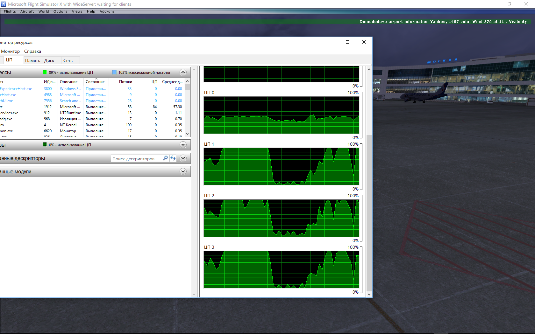Screen dimensions: 535x334
Task: Open the Сеть tab
Action: click(x=68, y=60)
